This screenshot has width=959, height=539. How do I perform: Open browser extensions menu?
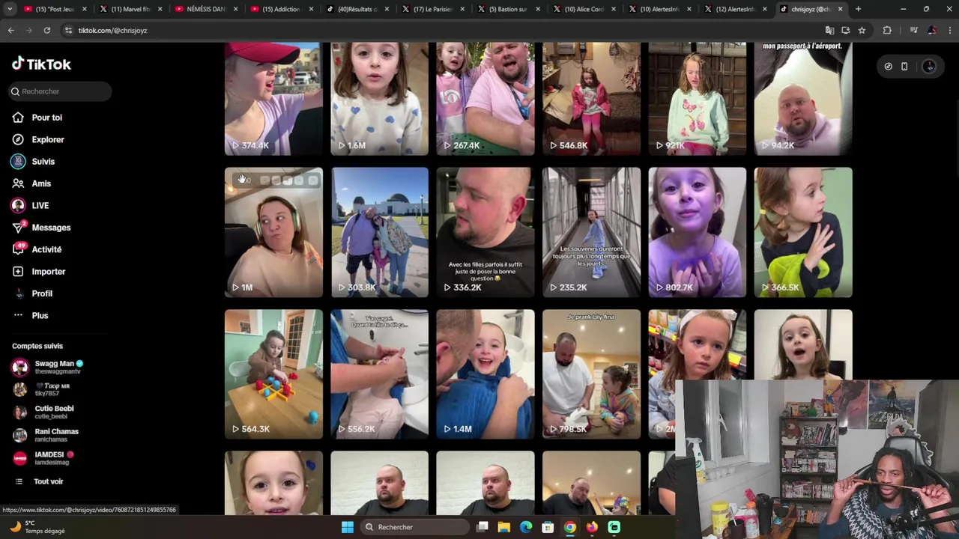coord(887,30)
